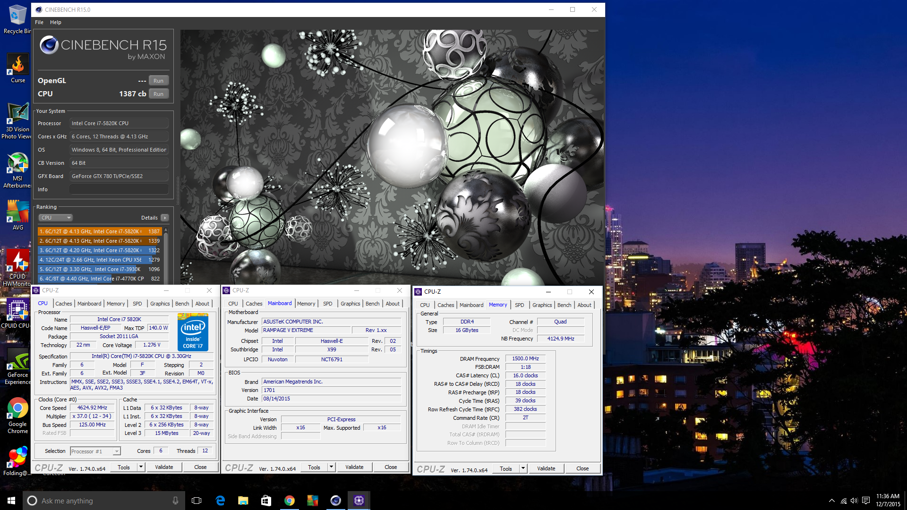Switch to CPU-Z on the taskbar

[x=359, y=501]
